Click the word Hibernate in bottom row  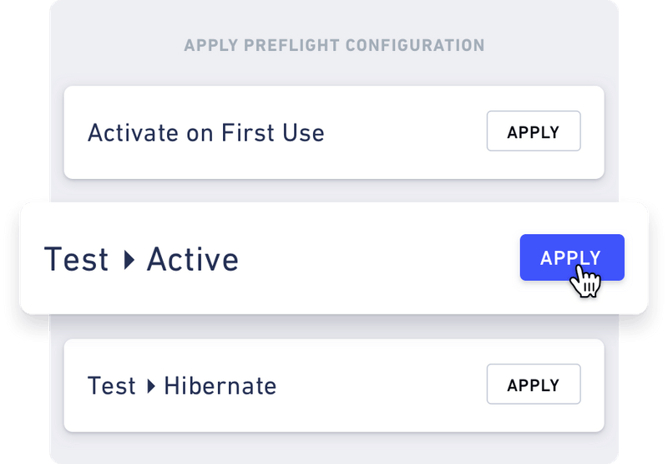tap(220, 385)
